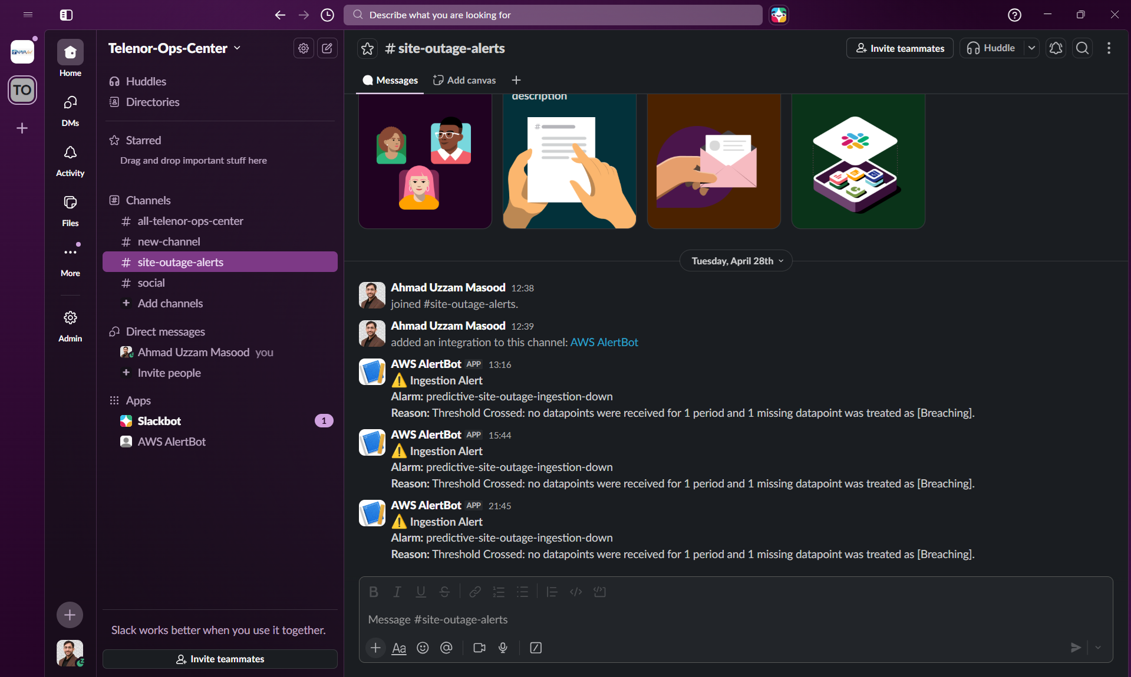Insert a code block in composer
The image size is (1131, 677).
600,592
